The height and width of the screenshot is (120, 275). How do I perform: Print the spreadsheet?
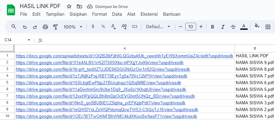click(x=45, y=27)
